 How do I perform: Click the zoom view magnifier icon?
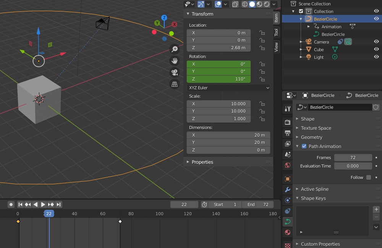(x=175, y=49)
